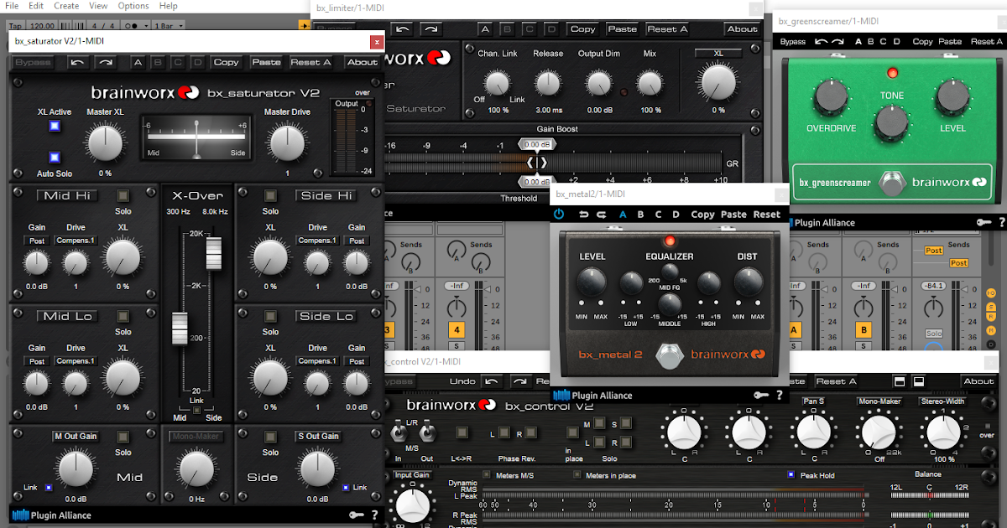This screenshot has width=1007, height=528.
Task: Click the brainworx logo in bx_saturator V2 header
Action: pos(144,92)
